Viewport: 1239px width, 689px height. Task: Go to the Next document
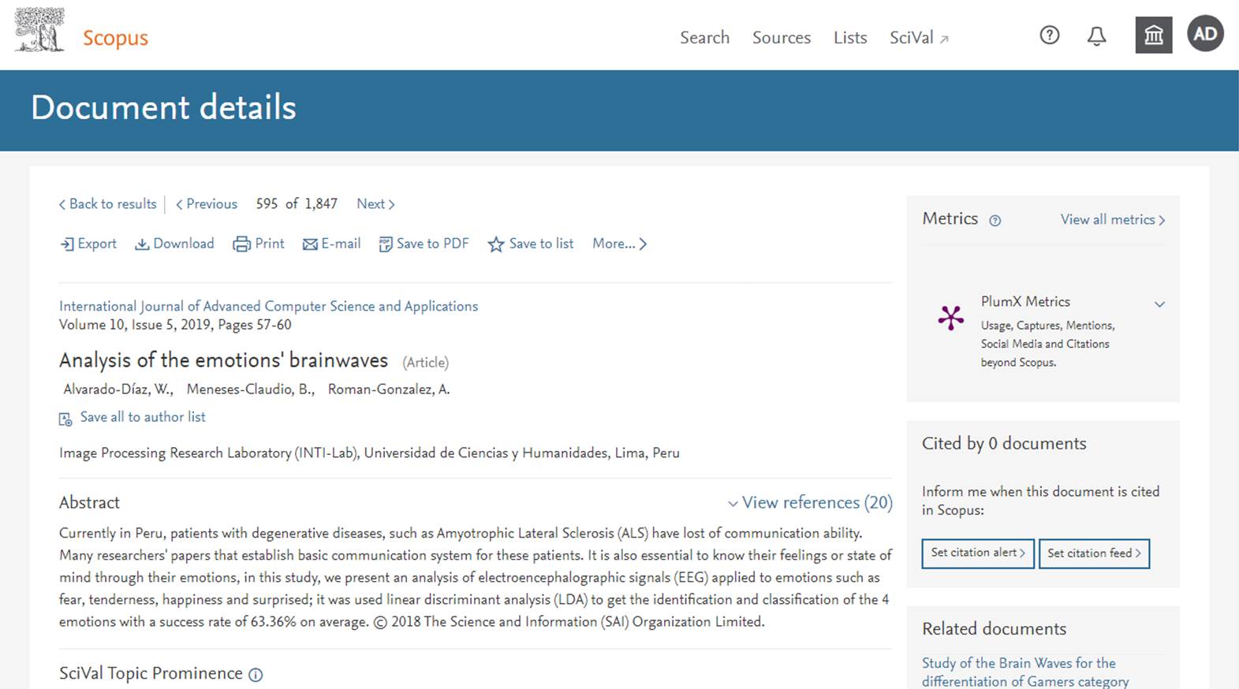(x=375, y=203)
